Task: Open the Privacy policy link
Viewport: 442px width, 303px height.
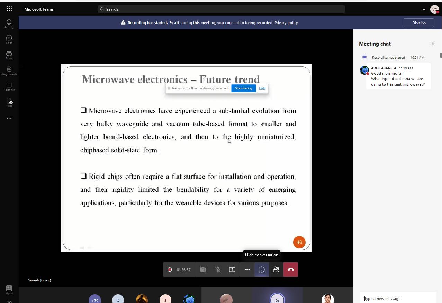Action: [x=286, y=23]
